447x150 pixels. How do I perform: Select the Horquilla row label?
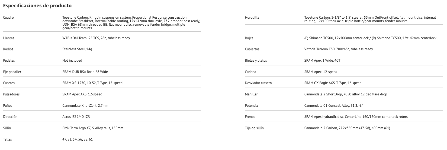click(252, 18)
